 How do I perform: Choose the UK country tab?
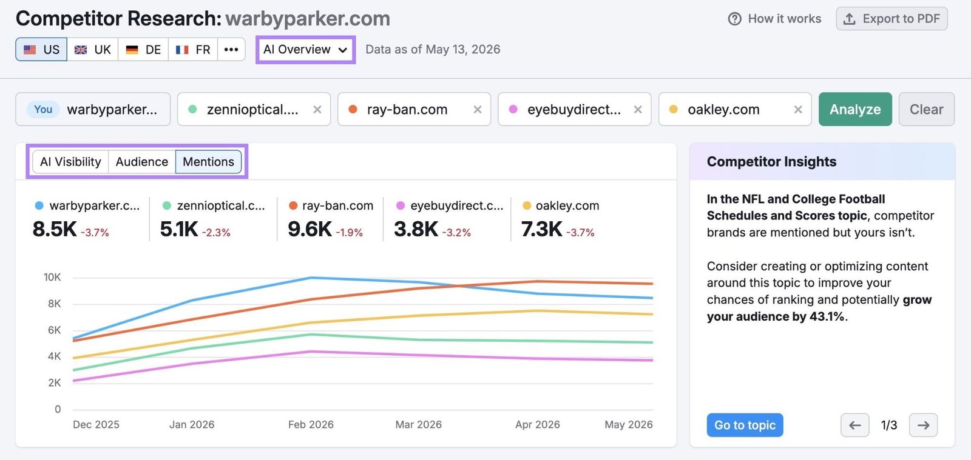point(92,50)
